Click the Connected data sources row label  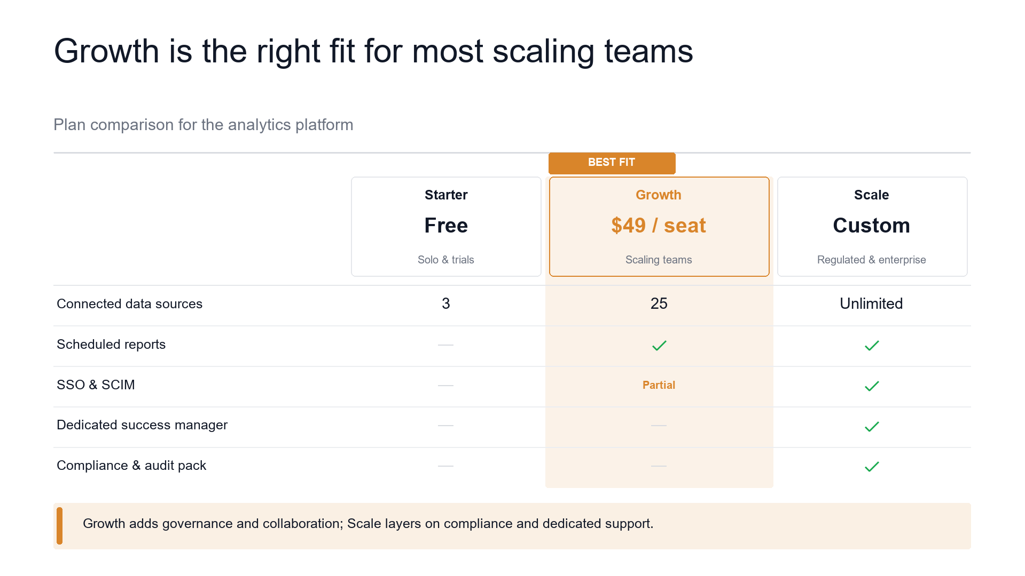point(129,304)
